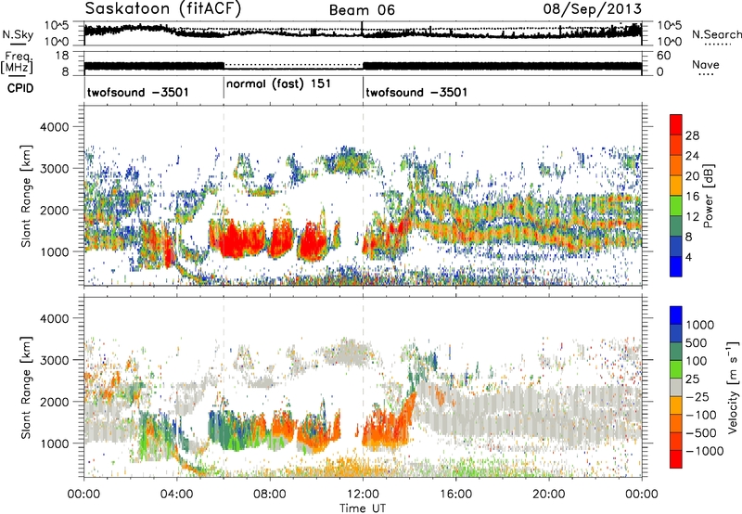Click the 'Beam 06' label
Screen dimensions: 742x514
point(362,10)
